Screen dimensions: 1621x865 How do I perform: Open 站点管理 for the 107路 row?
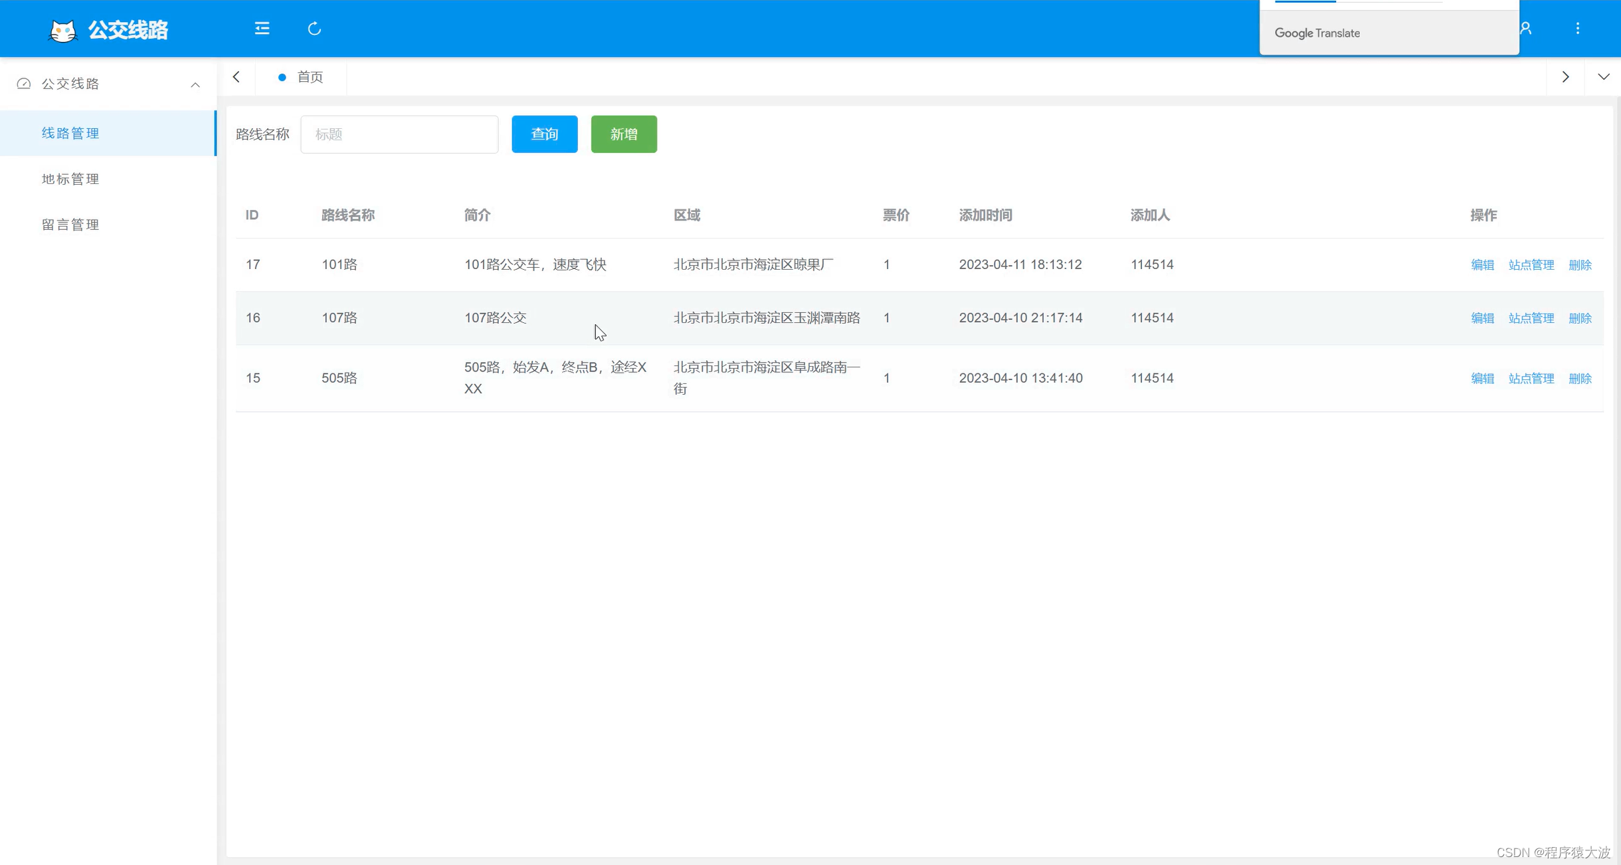(1531, 318)
